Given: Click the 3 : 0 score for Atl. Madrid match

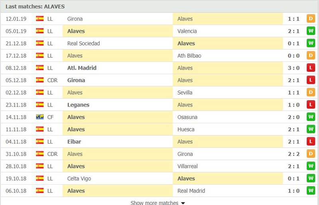Looking at the screenshot, I should [293, 68].
